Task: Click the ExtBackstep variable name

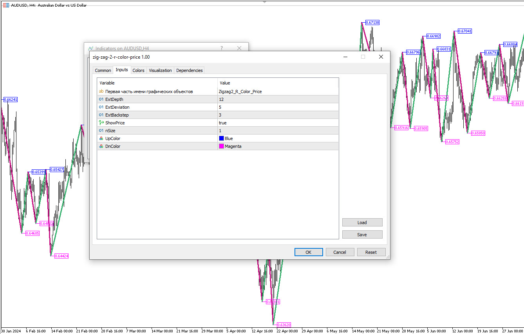Action: point(117,115)
